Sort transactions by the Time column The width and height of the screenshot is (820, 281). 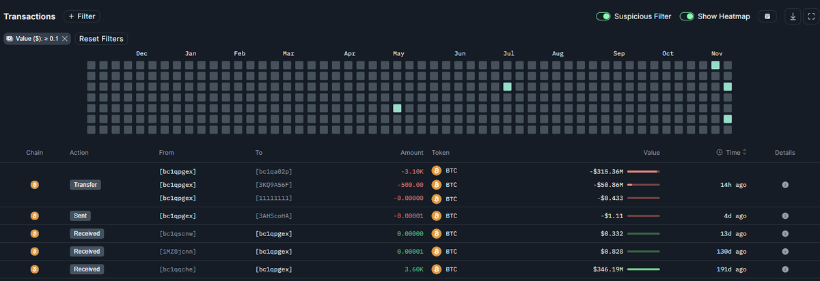[731, 153]
